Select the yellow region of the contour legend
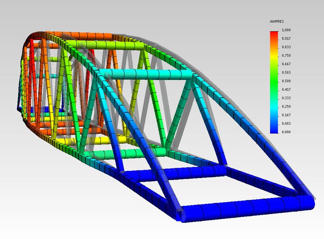 pos(274,57)
